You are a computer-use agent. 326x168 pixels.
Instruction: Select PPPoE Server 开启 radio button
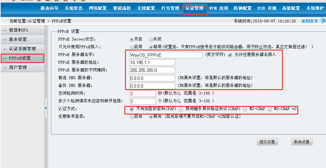click(x=132, y=39)
